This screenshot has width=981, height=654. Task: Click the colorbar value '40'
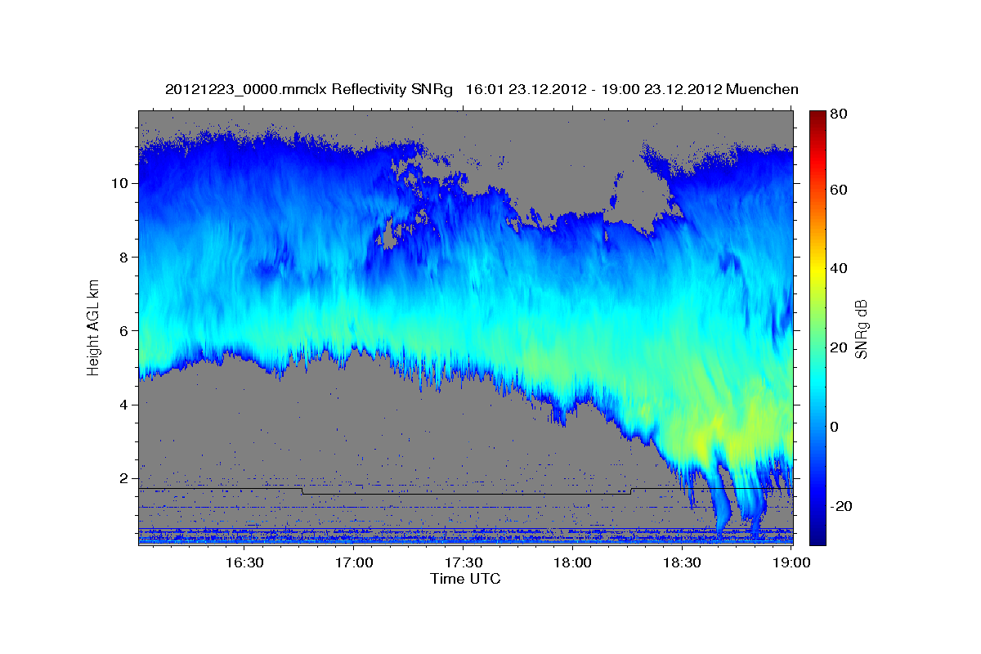click(x=840, y=268)
